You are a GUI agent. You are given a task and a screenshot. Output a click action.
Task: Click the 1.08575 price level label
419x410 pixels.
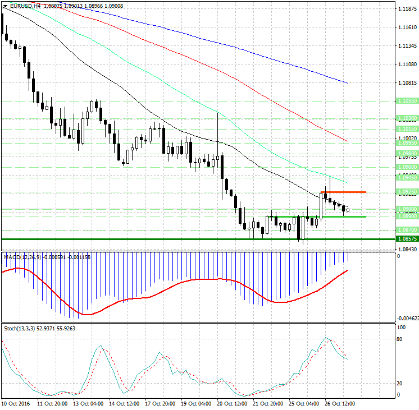pyautogui.click(x=406, y=239)
